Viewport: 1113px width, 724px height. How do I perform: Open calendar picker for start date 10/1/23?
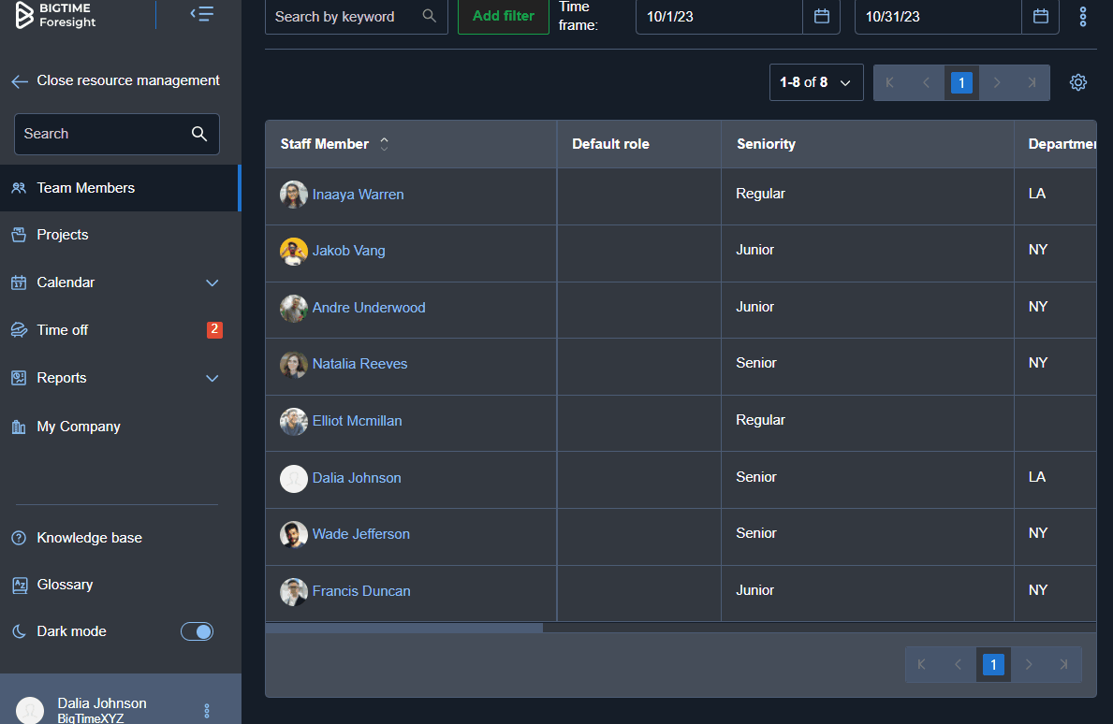[x=821, y=17]
